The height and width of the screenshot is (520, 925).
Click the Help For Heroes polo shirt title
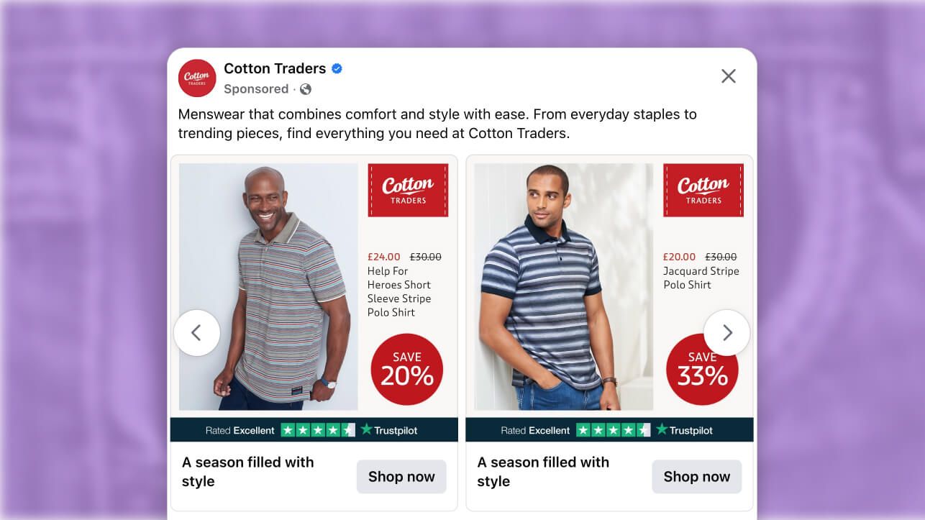click(399, 291)
